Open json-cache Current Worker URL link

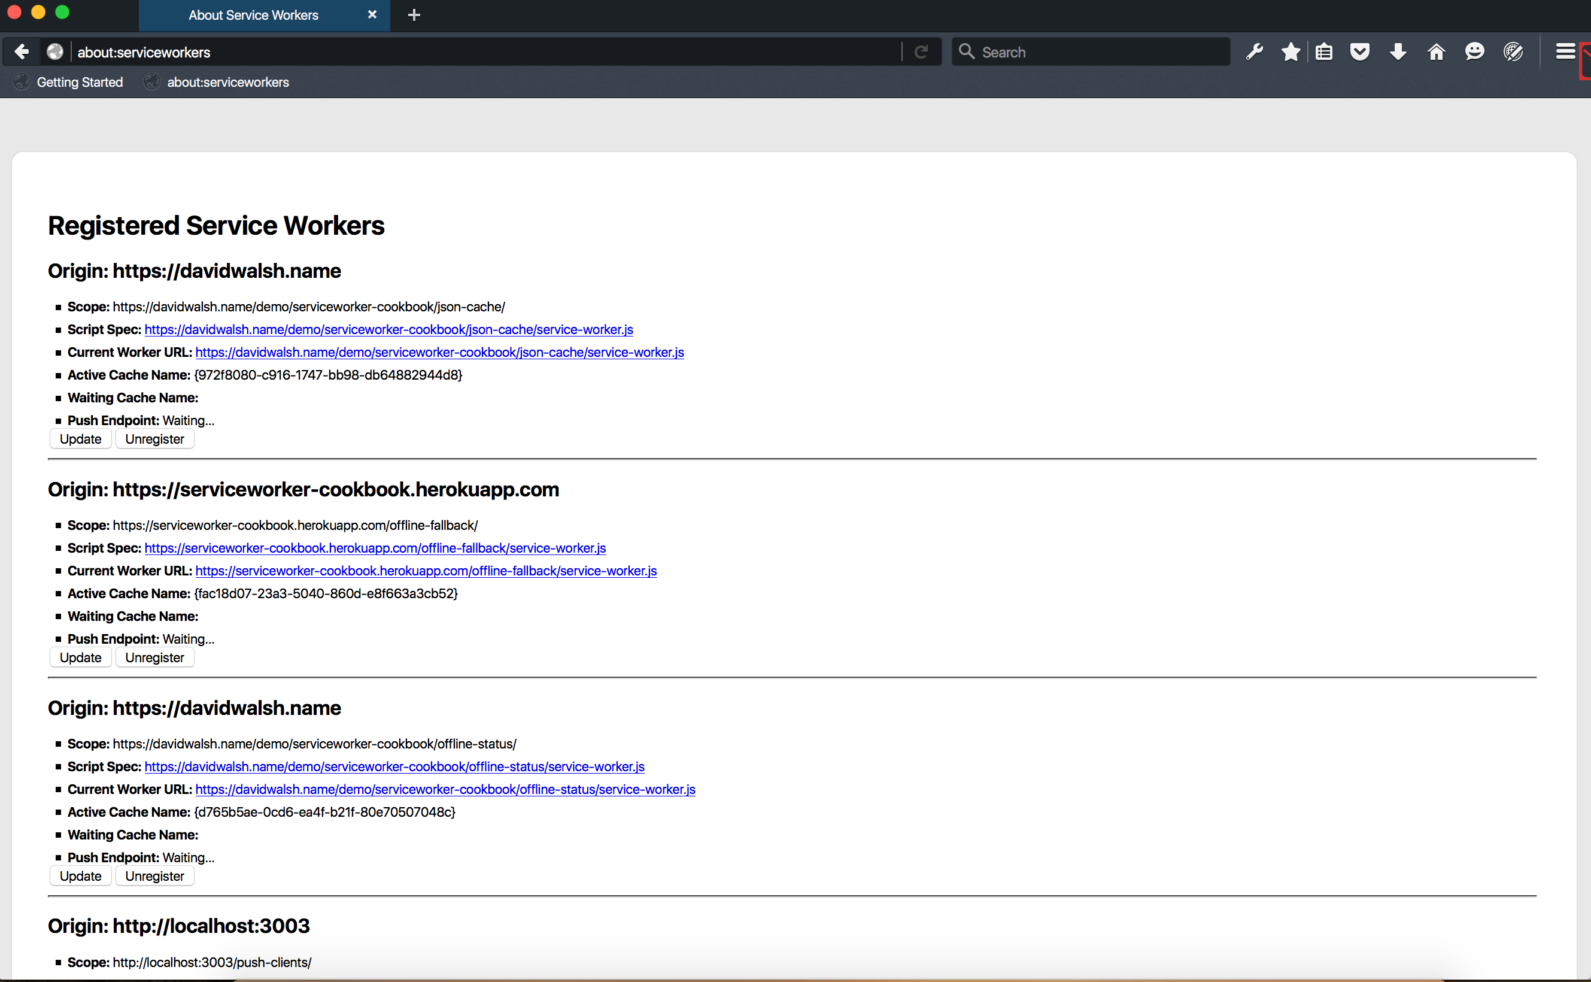tap(439, 352)
